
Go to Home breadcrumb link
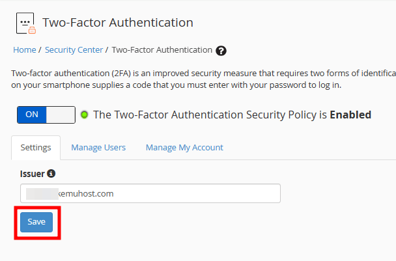pos(25,50)
